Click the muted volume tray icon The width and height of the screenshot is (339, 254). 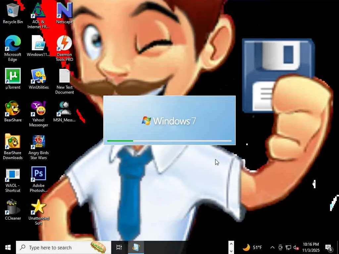pos(296,247)
